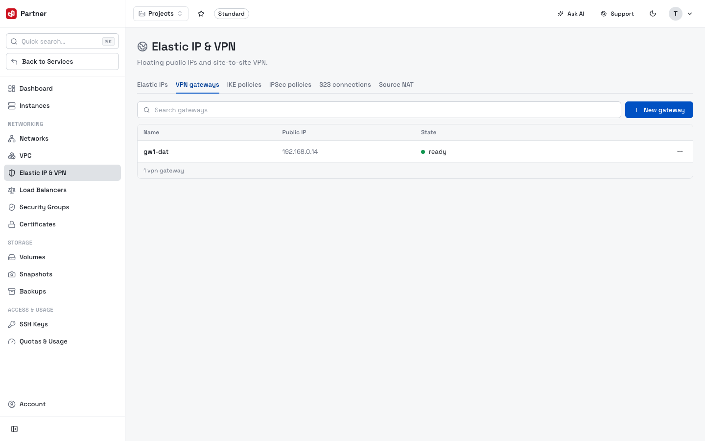Click the Standard plan badge
Viewport: 705px width, 441px height.
click(x=232, y=14)
